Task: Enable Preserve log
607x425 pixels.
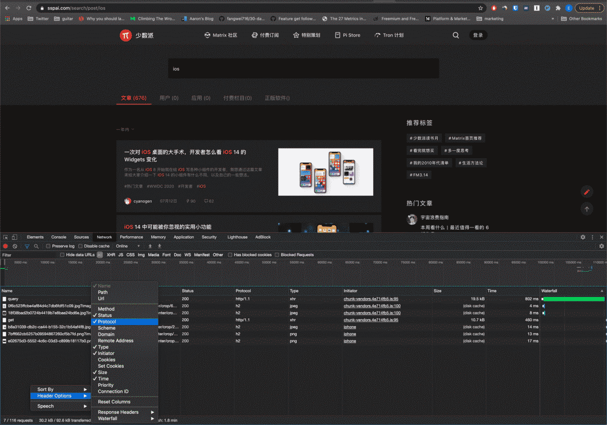Action: pos(48,246)
